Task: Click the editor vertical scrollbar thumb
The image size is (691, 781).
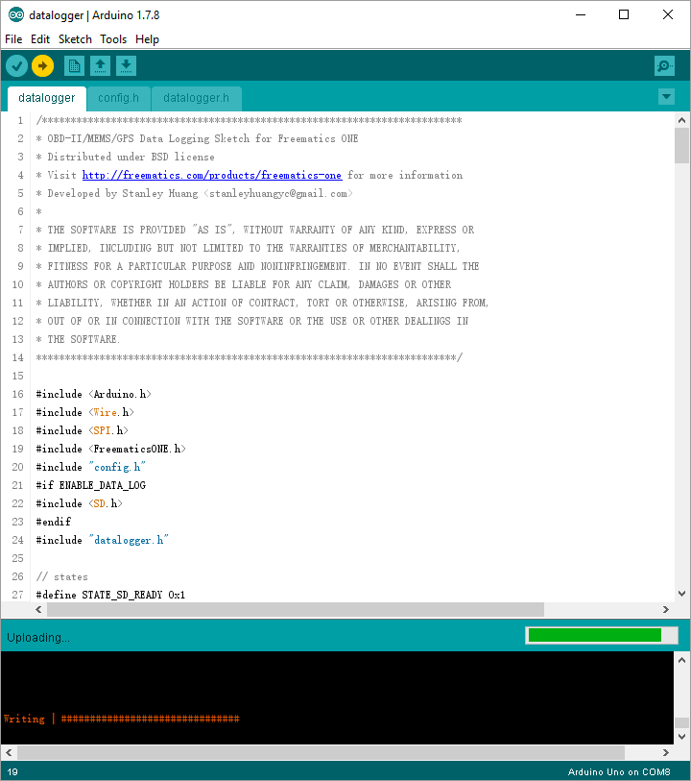Action: pos(681,145)
